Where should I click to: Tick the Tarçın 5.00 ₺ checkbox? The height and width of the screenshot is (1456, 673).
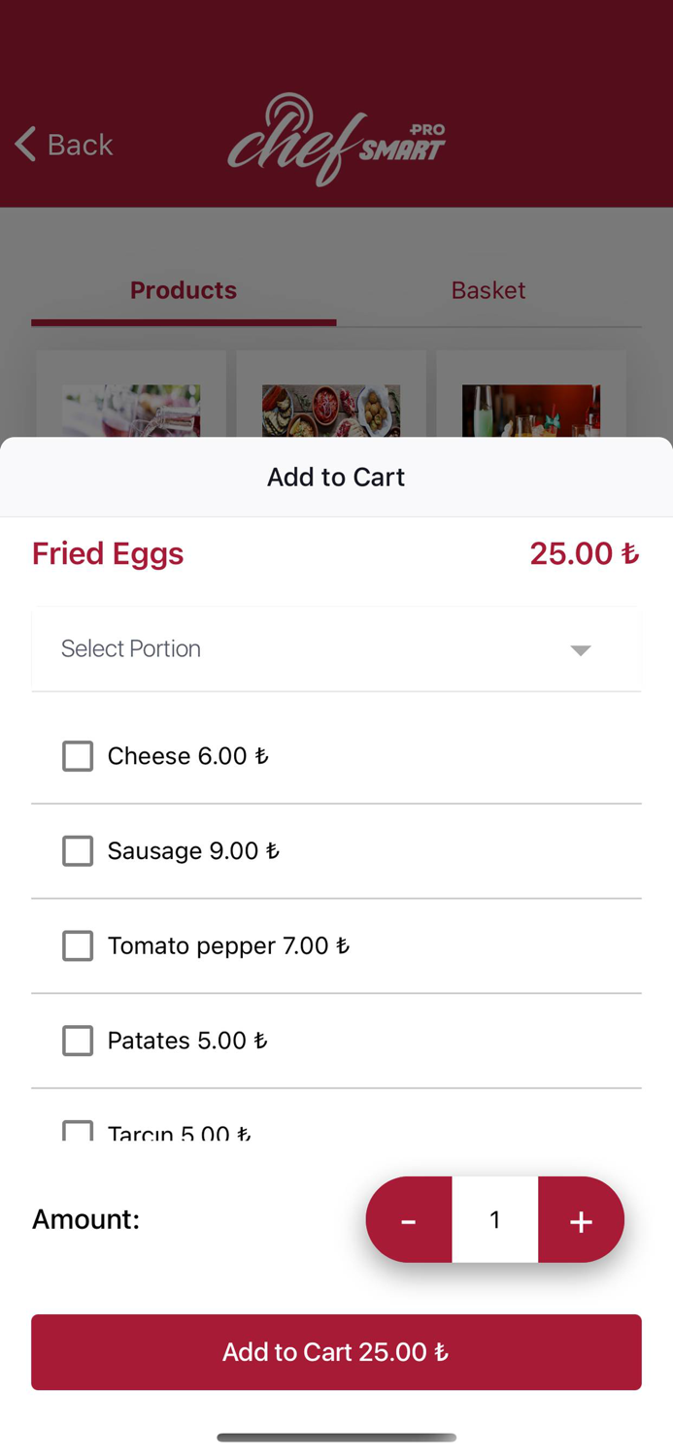click(78, 1129)
